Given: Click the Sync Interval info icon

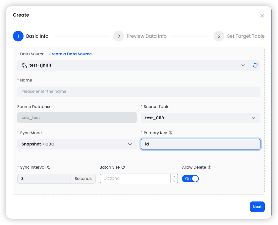Looking at the screenshot, I should click(48, 167).
